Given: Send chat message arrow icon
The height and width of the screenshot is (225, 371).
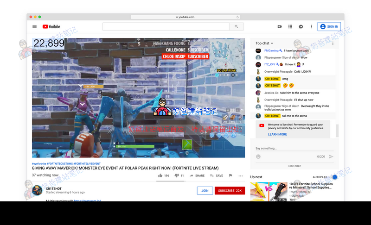Looking at the screenshot, I should tap(331, 156).
